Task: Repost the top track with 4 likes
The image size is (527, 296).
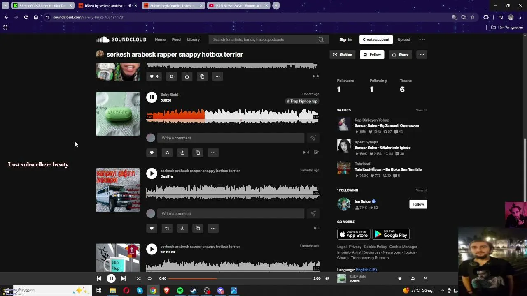Action: click(x=171, y=76)
